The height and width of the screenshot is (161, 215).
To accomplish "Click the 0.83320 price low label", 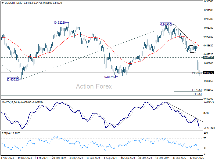I will coord(13,79).
